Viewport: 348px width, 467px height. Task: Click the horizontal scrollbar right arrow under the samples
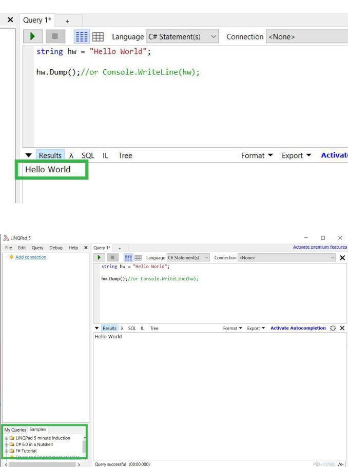pyautogui.click(x=79, y=464)
